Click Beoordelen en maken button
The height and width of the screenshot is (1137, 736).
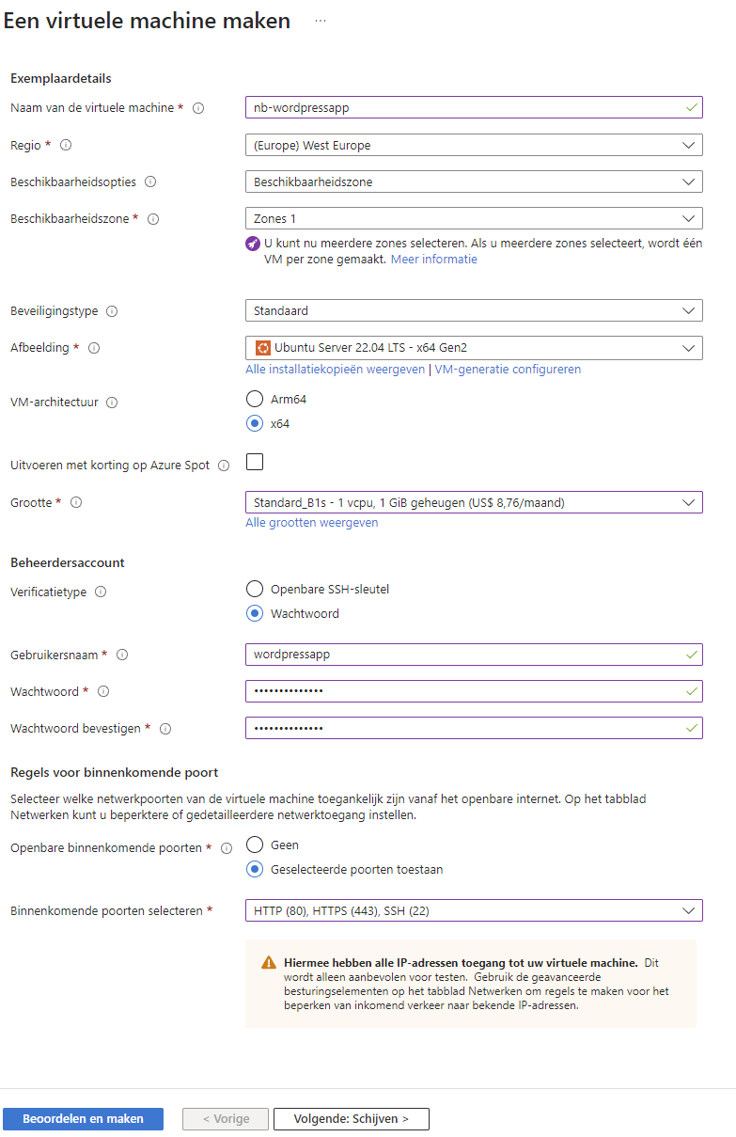click(83, 1119)
